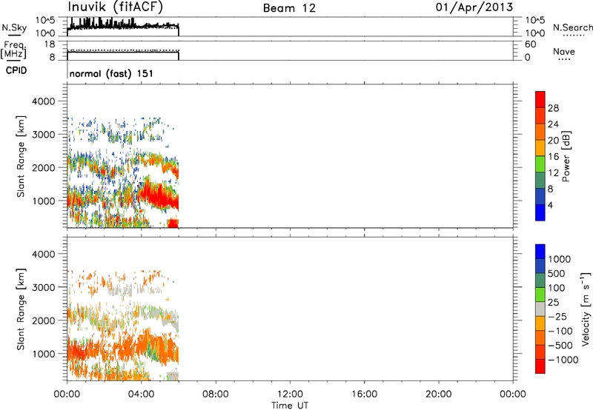The image size is (593, 410).
Task: Click the noise sky trace in top panel
Action: pyautogui.click(x=122, y=25)
